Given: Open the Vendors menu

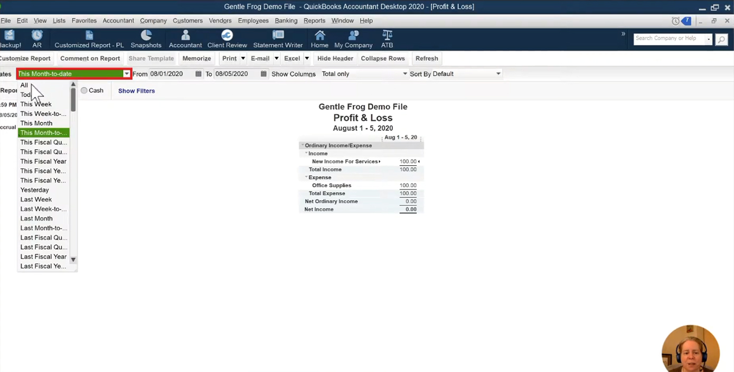Looking at the screenshot, I should click(220, 21).
